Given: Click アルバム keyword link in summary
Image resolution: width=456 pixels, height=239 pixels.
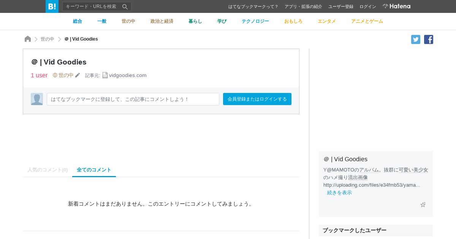Looking at the screenshot, I should 369,170.
